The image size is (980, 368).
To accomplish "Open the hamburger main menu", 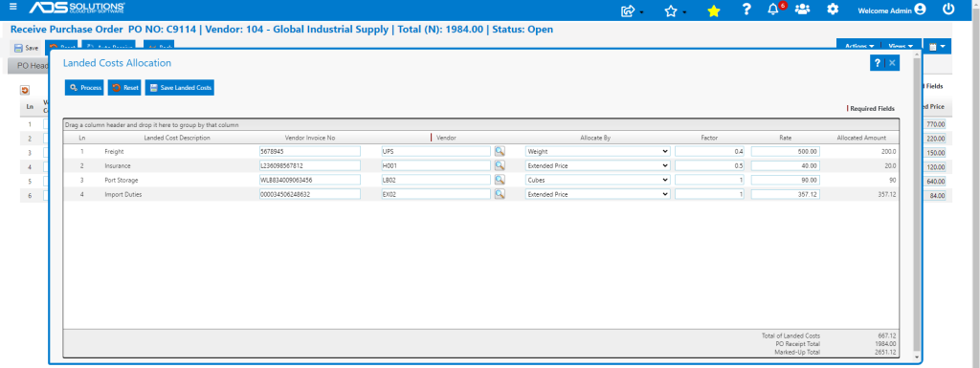I will (13, 8).
